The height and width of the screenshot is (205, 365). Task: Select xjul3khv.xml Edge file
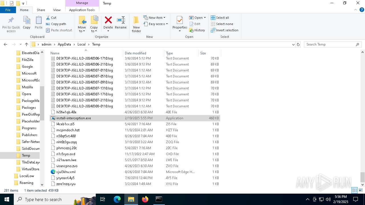135,172
